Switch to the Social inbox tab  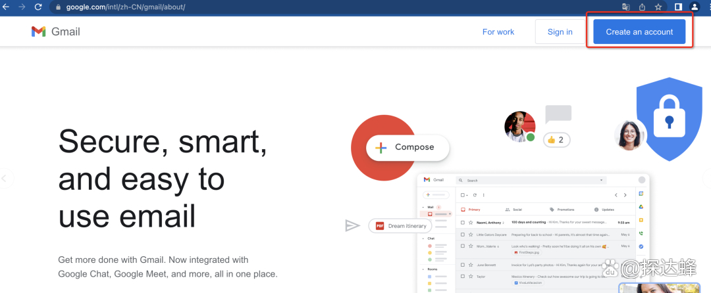point(513,210)
